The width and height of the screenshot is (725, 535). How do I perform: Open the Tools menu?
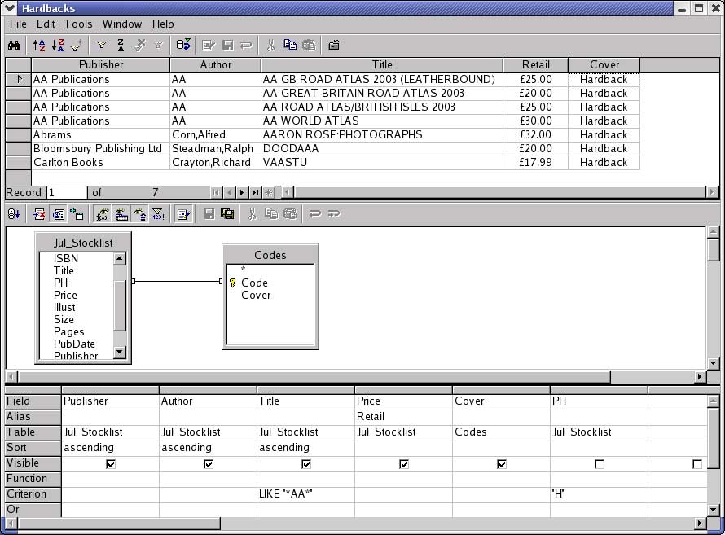[78, 24]
